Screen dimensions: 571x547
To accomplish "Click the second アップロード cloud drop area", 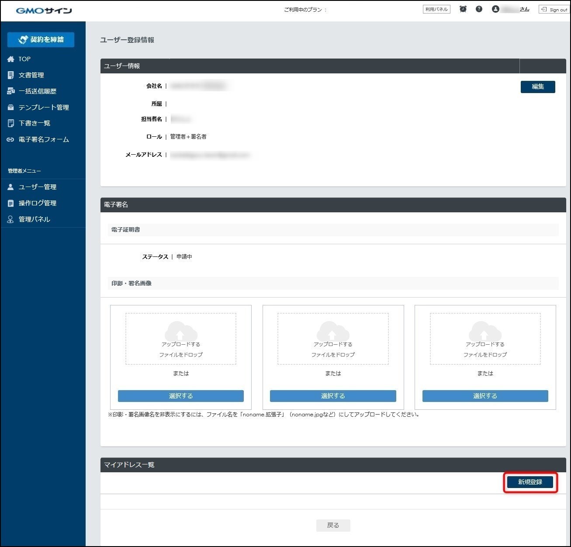I will tap(333, 339).
